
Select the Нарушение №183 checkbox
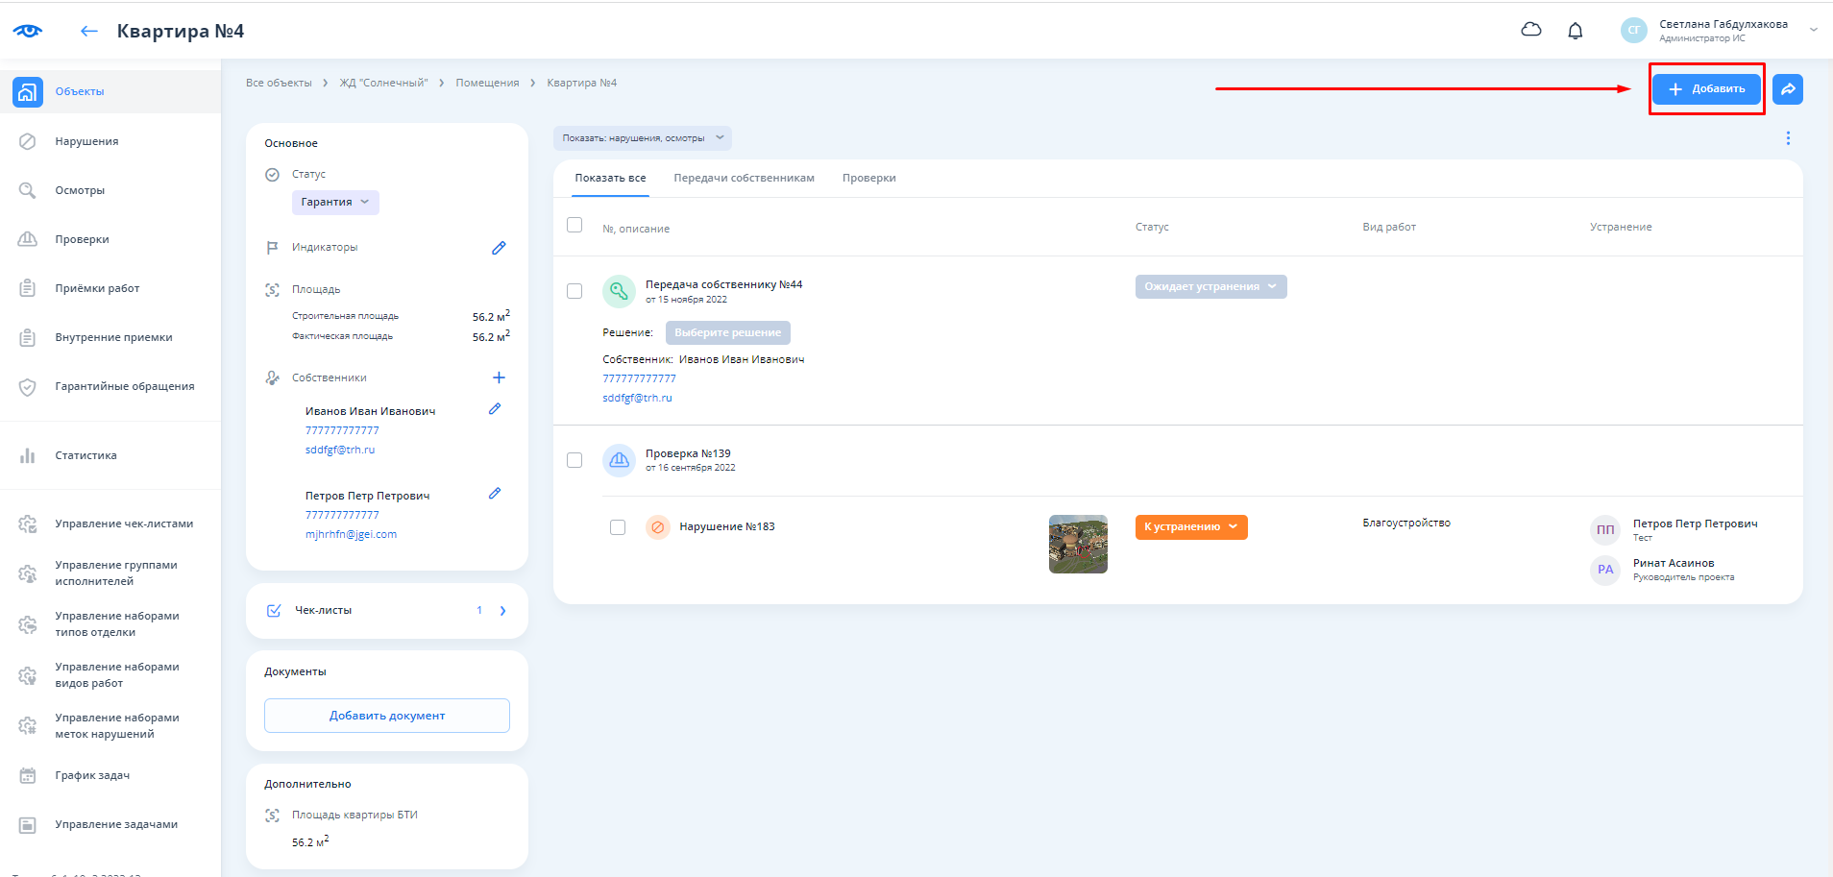click(x=618, y=527)
